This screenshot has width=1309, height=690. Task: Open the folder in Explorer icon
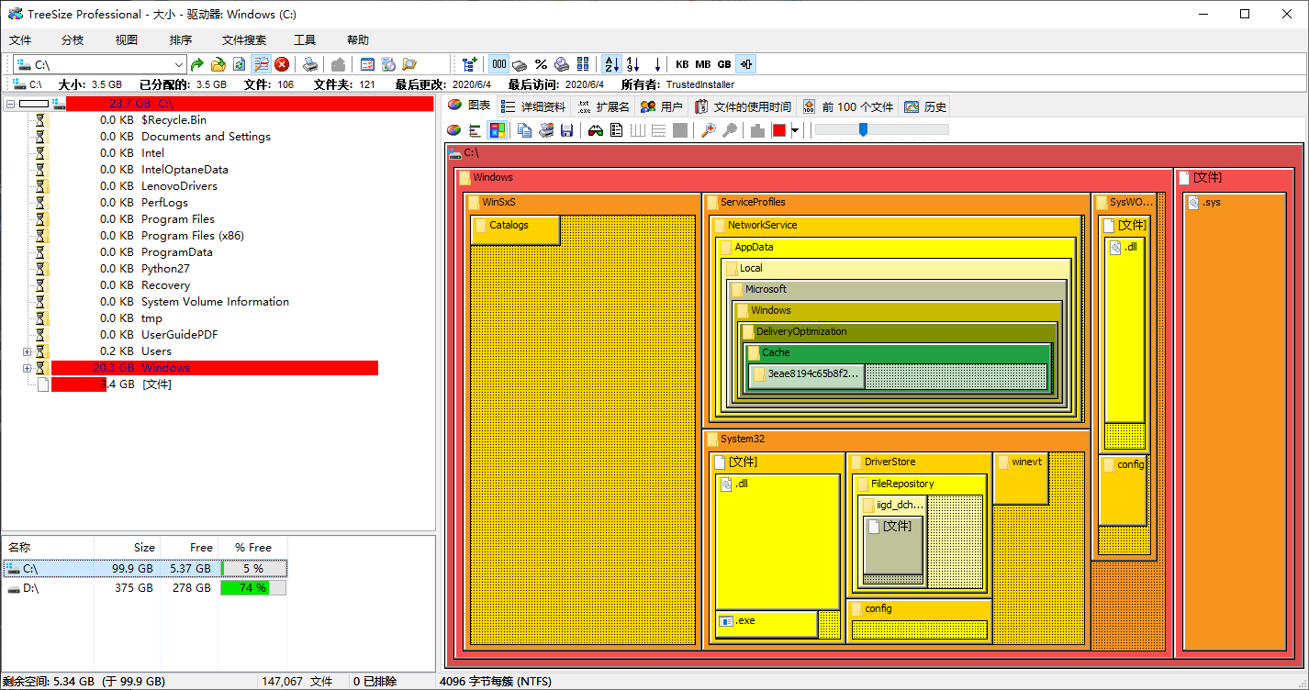pos(409,64)
